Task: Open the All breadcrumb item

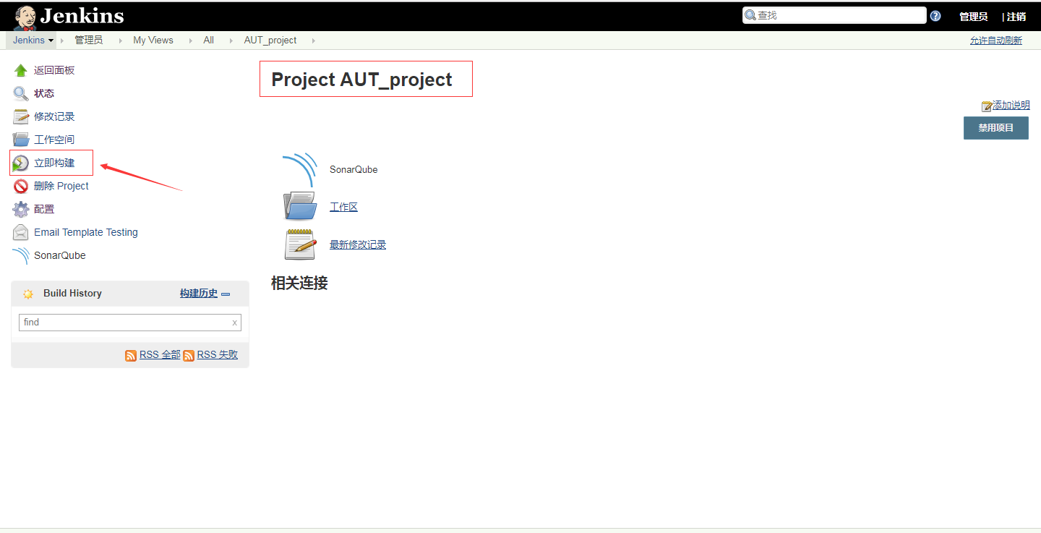Action: 208,40
